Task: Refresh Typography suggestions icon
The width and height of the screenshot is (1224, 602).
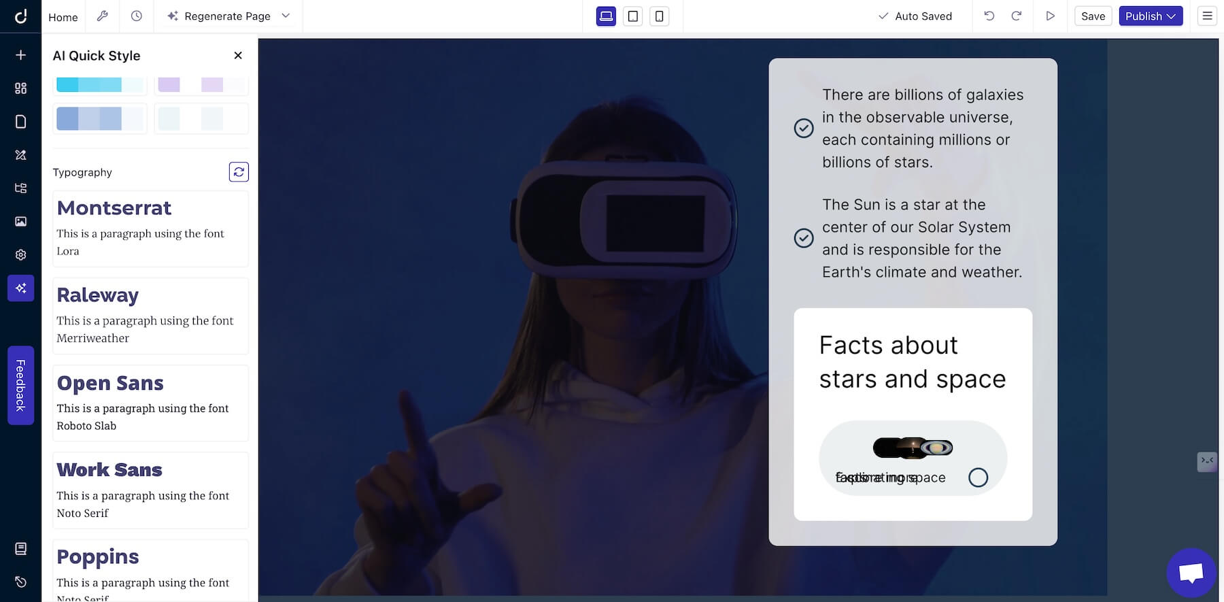Action: point(239,172)
